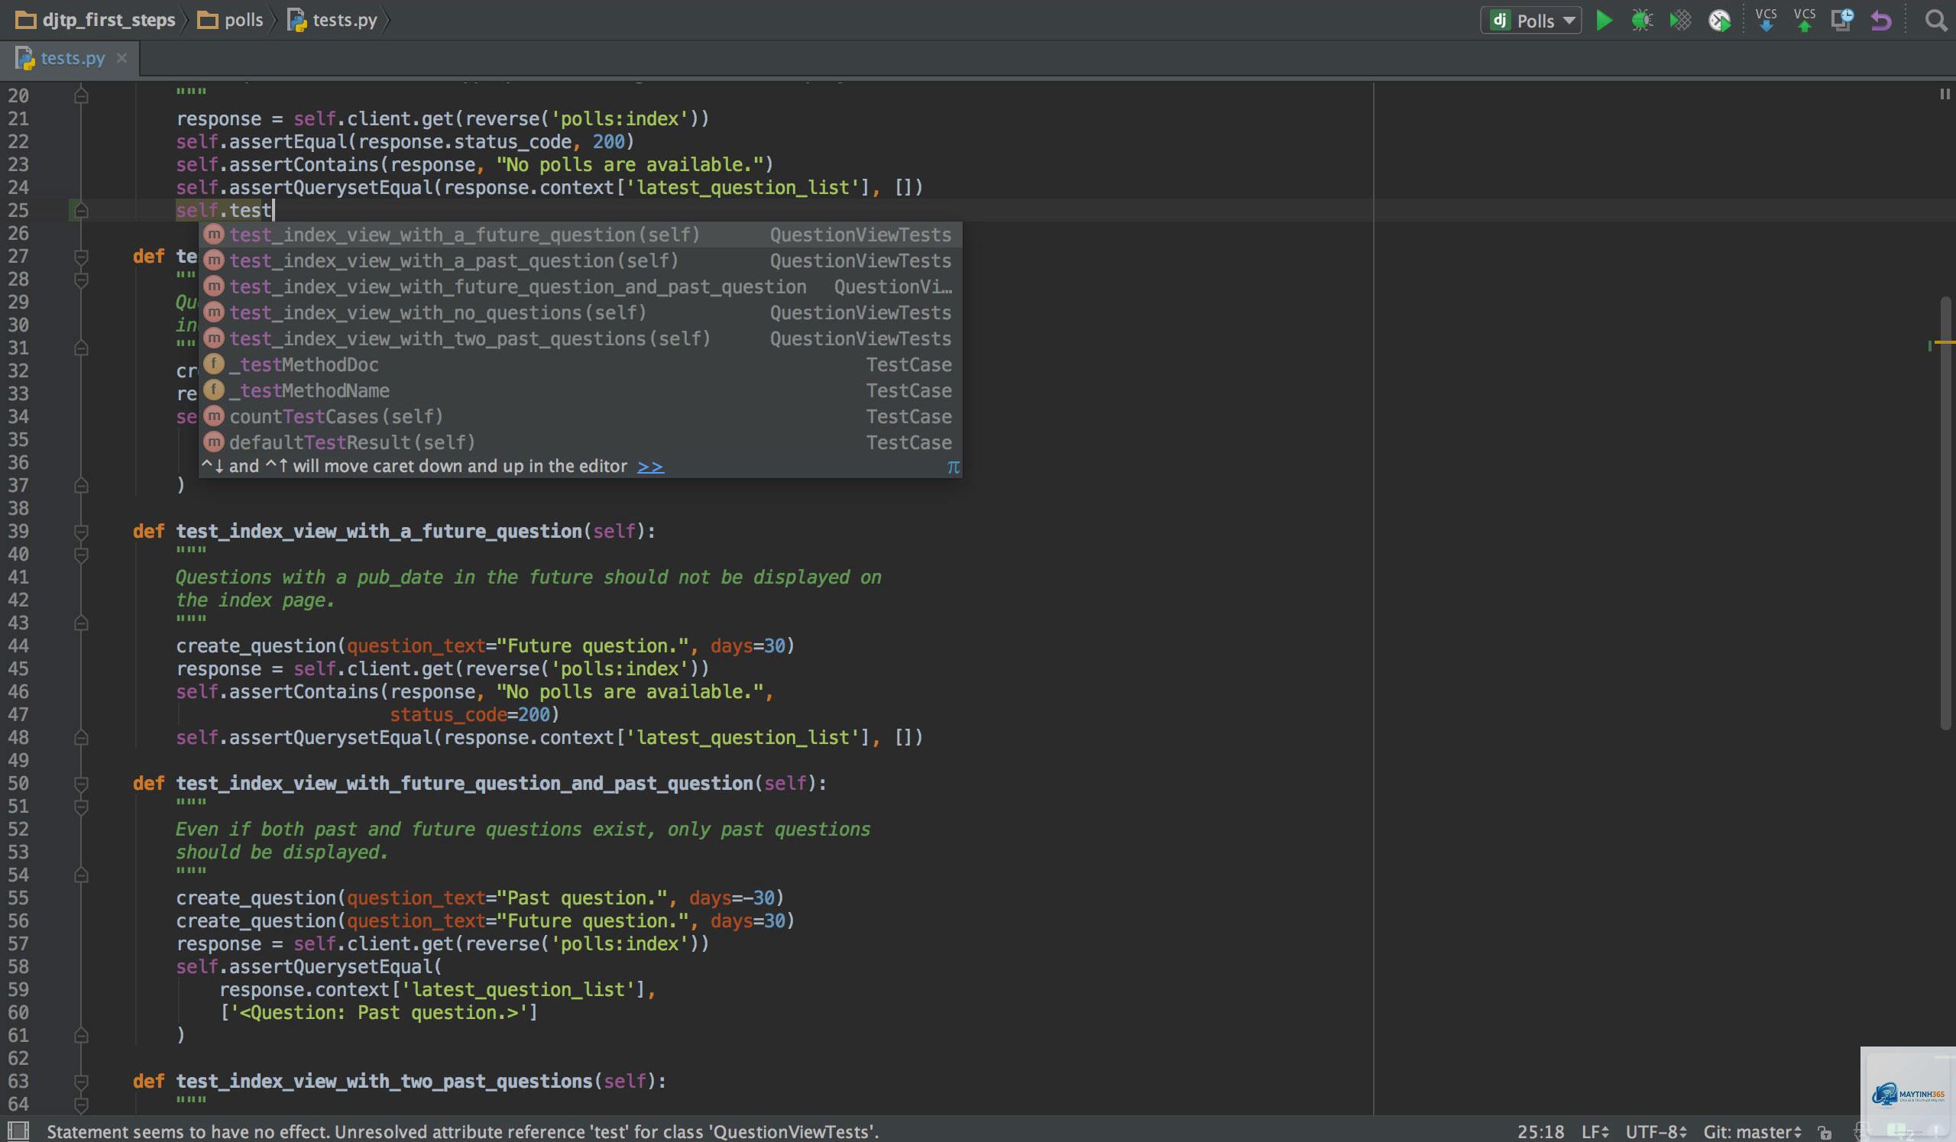
Task: Revert changes with the purple arrow icon
Action: (x=1880, y=20)
